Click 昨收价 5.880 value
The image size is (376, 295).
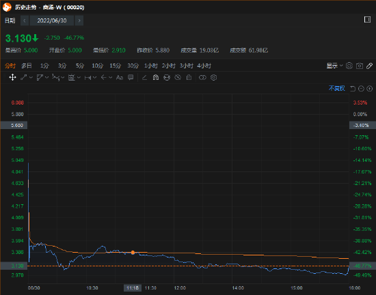click(153, 51)
